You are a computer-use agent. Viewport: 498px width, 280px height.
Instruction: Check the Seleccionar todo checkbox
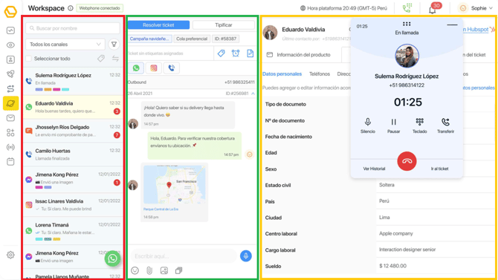pos(28,59)
